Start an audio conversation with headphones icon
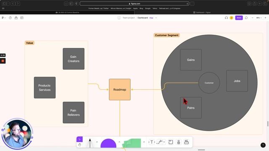 coord(226,18)
